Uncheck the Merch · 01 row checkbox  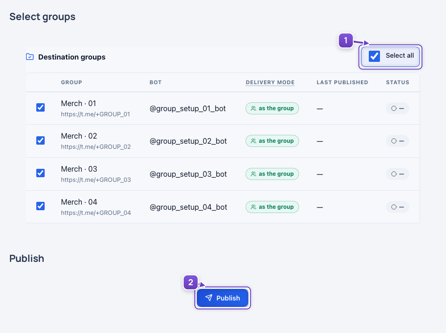click(40, 107)
